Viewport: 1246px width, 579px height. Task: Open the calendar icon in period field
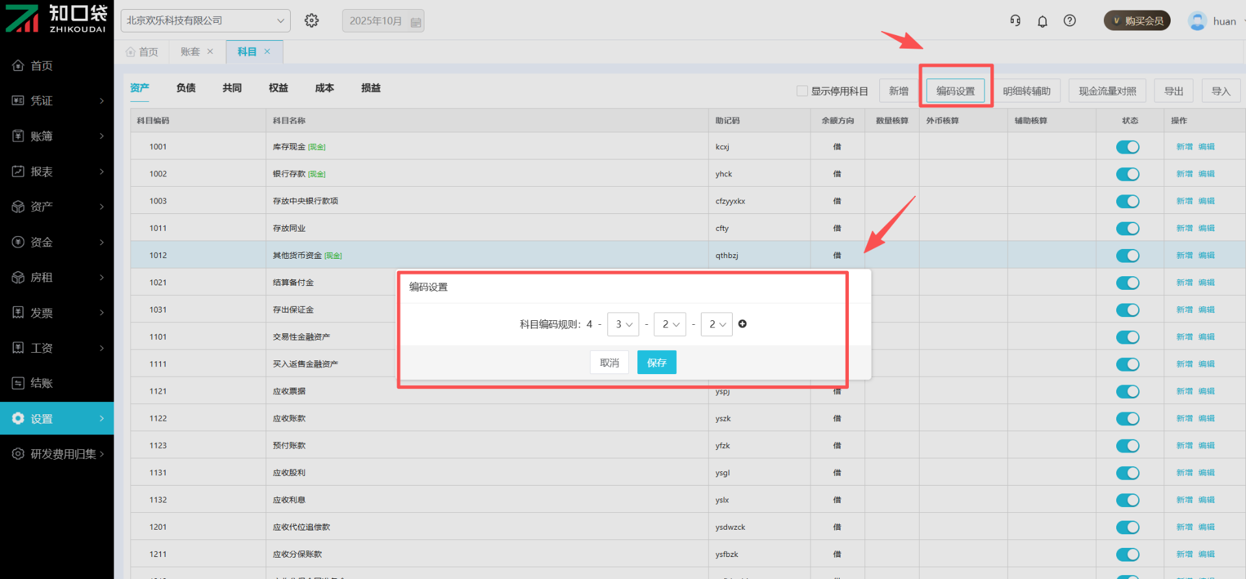(416, 22)
